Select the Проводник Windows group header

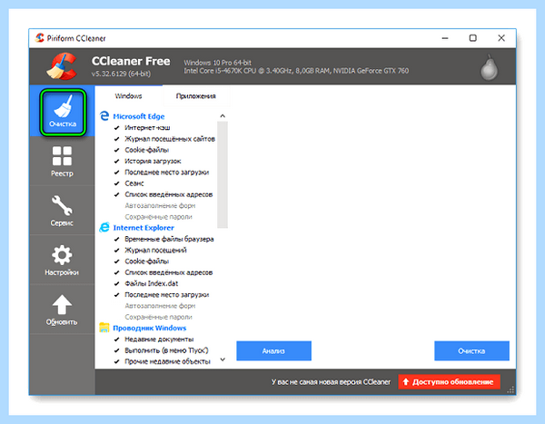click(150, 328)
